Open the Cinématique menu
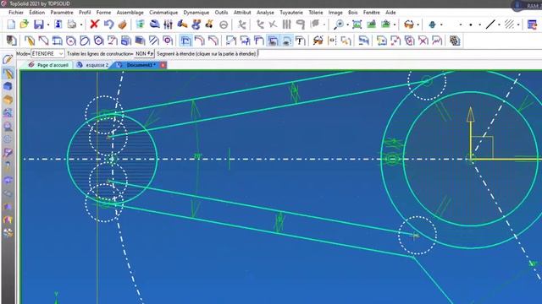Viewport: 542px width, 304px height. click(x=163, y=13)
